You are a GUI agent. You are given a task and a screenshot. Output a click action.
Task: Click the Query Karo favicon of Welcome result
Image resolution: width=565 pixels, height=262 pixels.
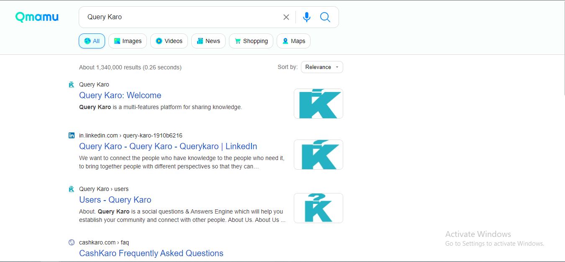click(x=71, y=84)
